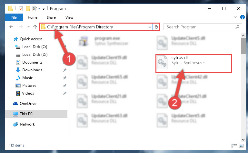Image resolution: width=248 pixels, height=153 pixels.
Task: Switch to large icons view button
Action: coord(241,146)
